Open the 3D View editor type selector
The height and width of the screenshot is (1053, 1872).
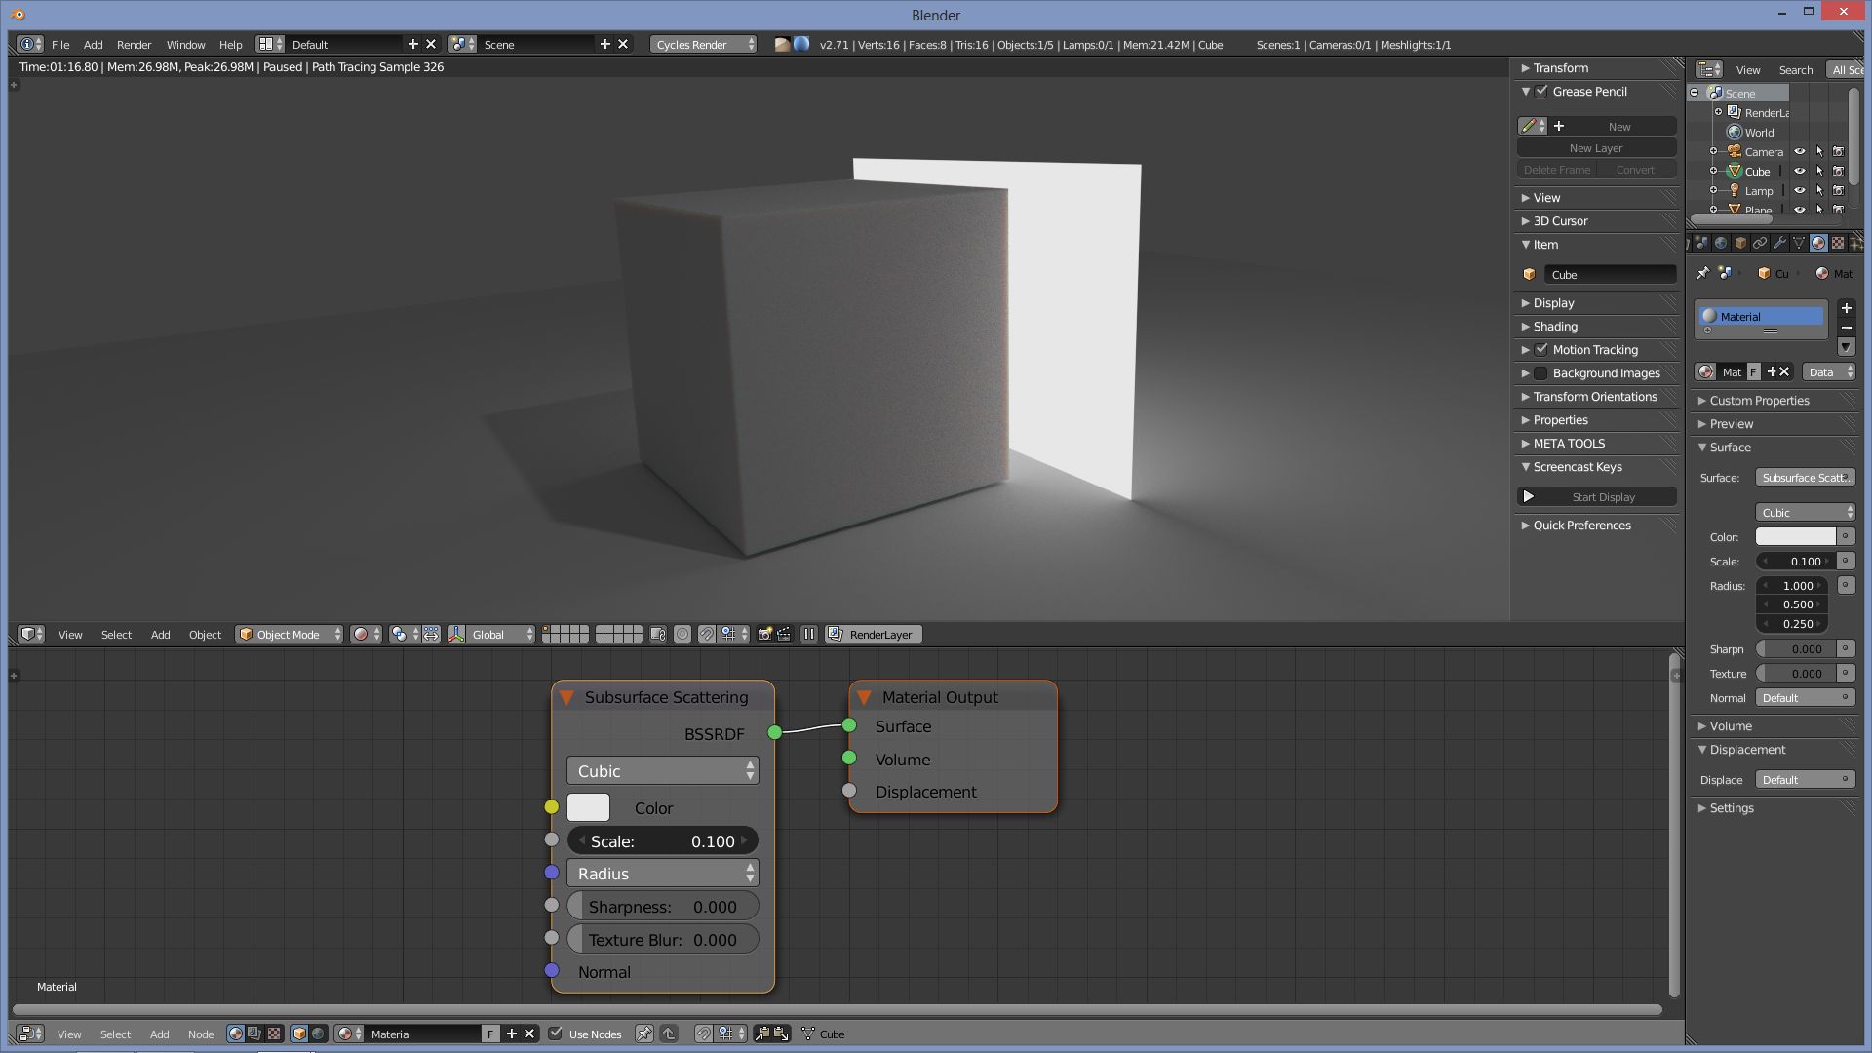[x=31, y=634]
